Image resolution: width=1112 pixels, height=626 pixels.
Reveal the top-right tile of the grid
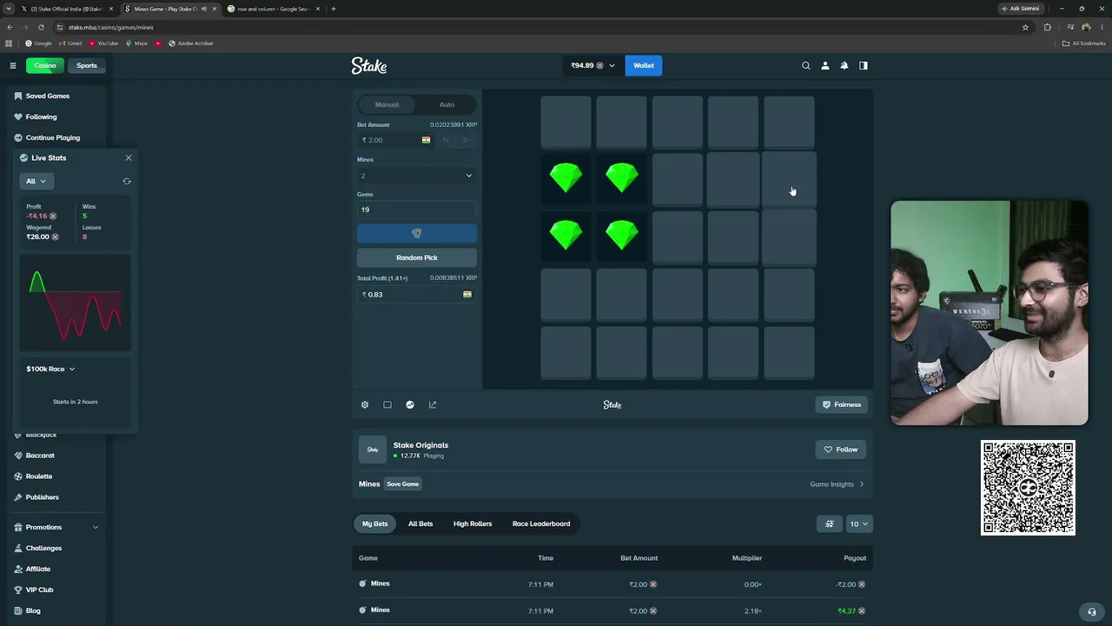pos(789,122)
